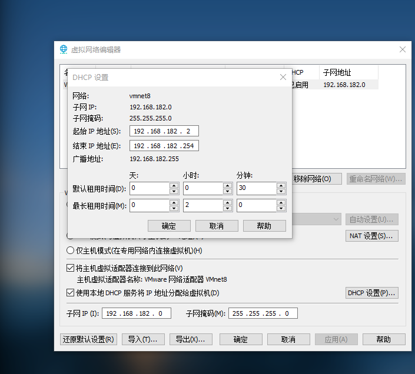This screenshot has height=374, width=415.
Task: Open NAT 设置(S)... dialog
Action: click(x=372, y=236)
